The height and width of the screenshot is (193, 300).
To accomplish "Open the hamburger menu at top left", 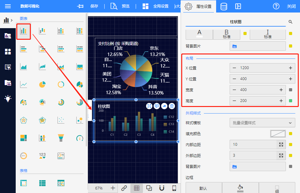I will pos(8,6).
